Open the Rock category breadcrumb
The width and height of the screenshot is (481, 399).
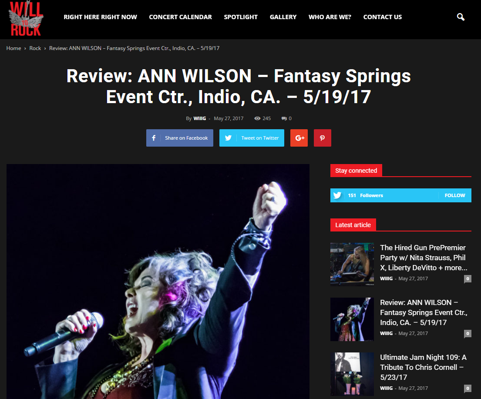tap(35, 48)
